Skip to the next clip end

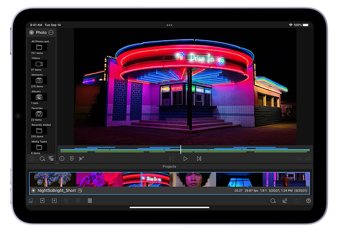coord(199,159)
